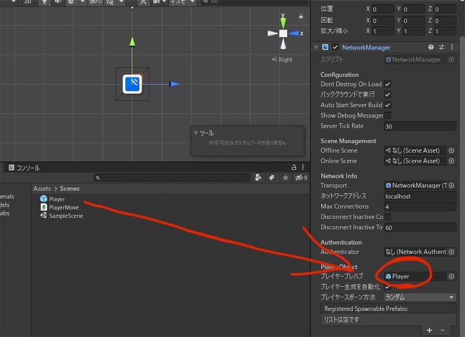Enable Show Debug Messages checkbox
Viewport: 465px width, 337px height.
pos(388,115)
